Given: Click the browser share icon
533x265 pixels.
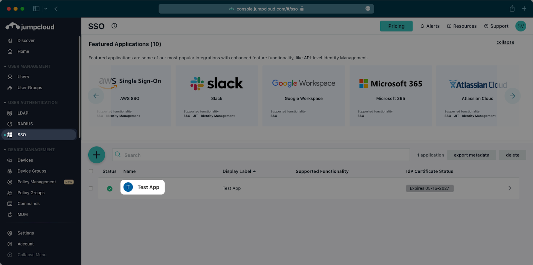Looking at the screenshot, I should pyautogui.click(x=512, y=9).
